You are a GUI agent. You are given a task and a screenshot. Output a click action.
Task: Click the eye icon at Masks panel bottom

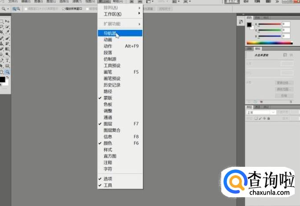255,102
